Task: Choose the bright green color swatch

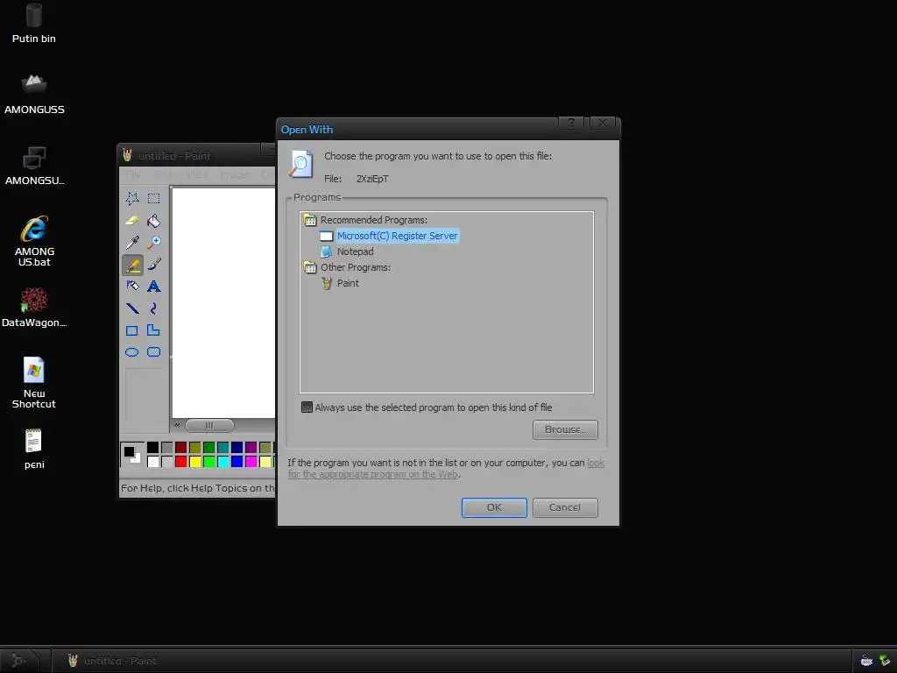Action: point(208,461)
